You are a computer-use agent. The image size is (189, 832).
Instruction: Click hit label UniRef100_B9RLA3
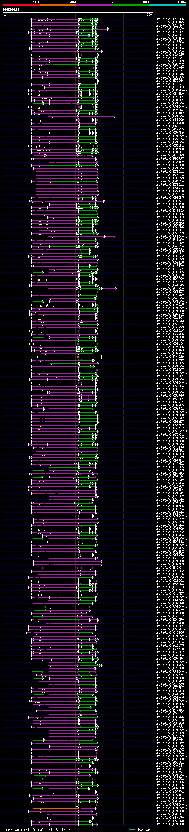tap(170, 454)
